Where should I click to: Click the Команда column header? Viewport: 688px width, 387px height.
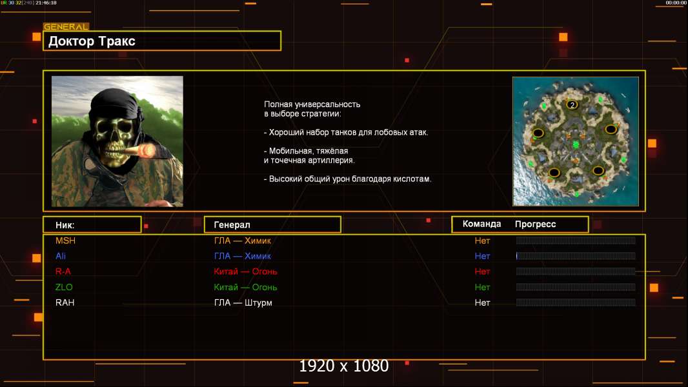pos(481,224)
